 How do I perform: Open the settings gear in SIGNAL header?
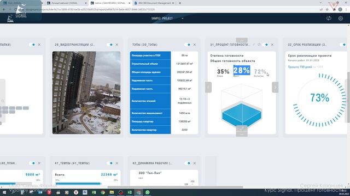tap(340, 19)
